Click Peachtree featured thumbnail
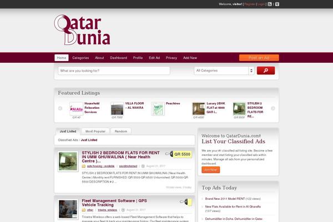Image resolution: width=333 pixels, height=222 pixels. (158, 109)
